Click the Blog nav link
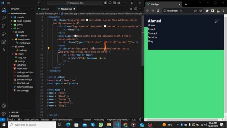227x128 pixels. point(150,41)
